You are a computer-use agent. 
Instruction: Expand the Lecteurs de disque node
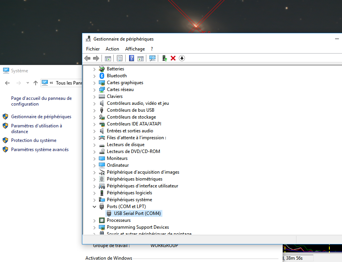(x=95, y=145)
